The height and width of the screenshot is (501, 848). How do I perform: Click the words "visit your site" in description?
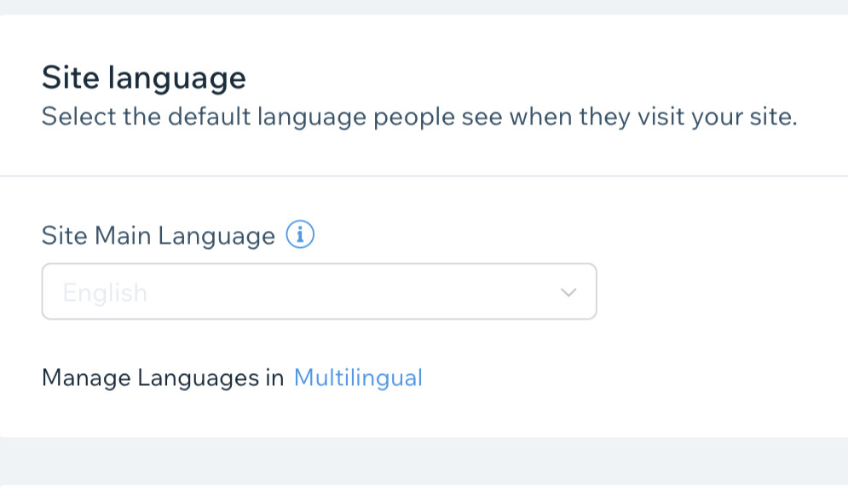[716, 116]
